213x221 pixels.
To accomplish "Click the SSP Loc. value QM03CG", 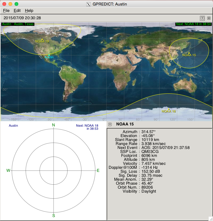I will pos(150,151).
